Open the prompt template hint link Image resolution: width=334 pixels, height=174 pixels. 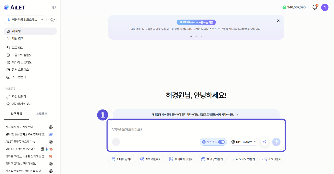click(x=195, y=114)
